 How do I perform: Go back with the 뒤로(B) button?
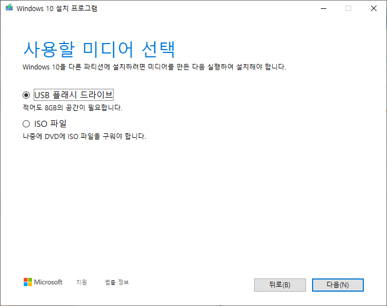coord(280,285)
